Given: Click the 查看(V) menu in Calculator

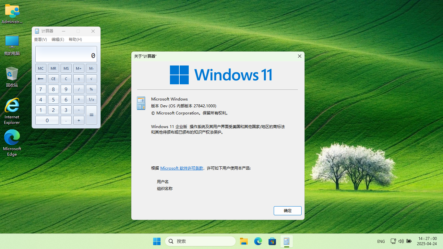Looking at the screenshot, I should point(41,40).
